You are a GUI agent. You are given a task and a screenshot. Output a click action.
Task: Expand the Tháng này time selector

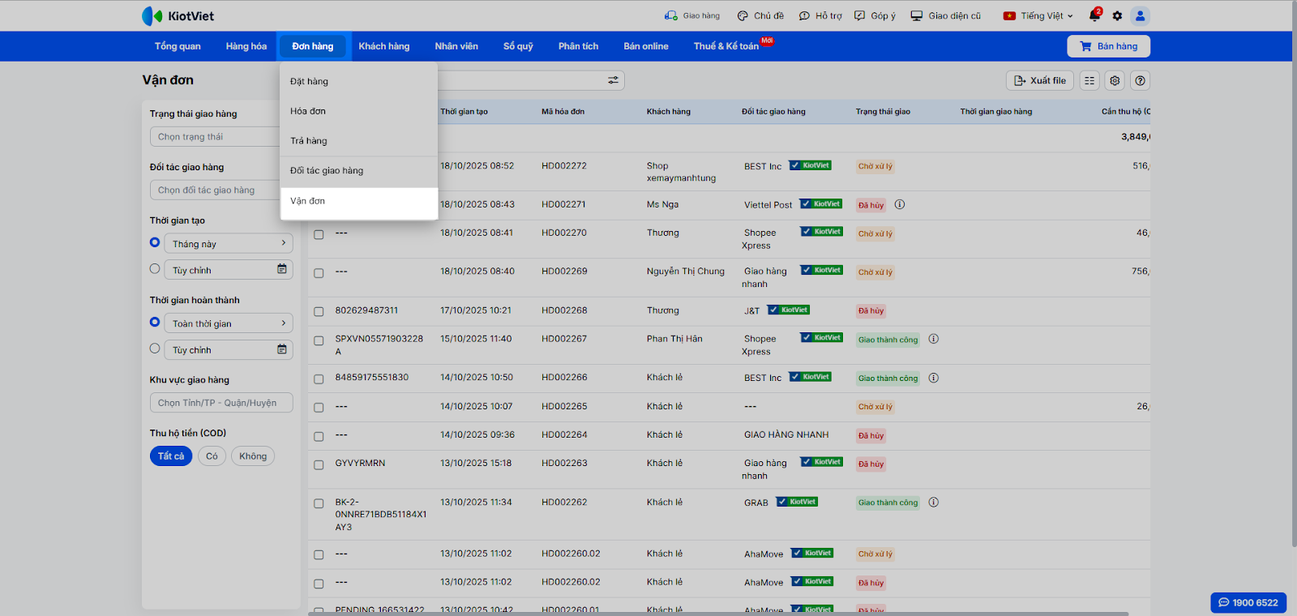[x=229, y=243]
